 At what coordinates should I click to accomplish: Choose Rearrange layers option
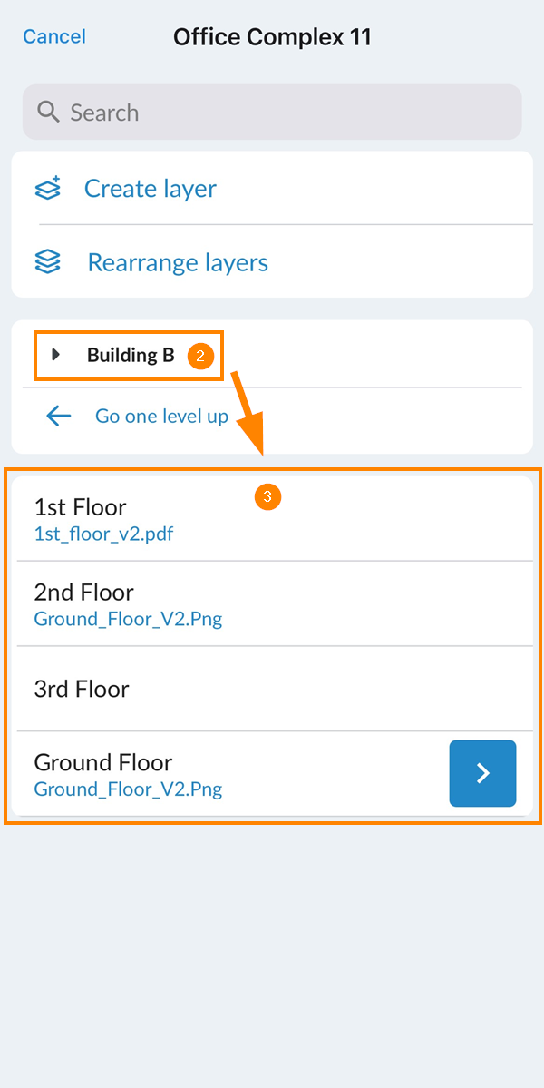click(x=178, y=263)
